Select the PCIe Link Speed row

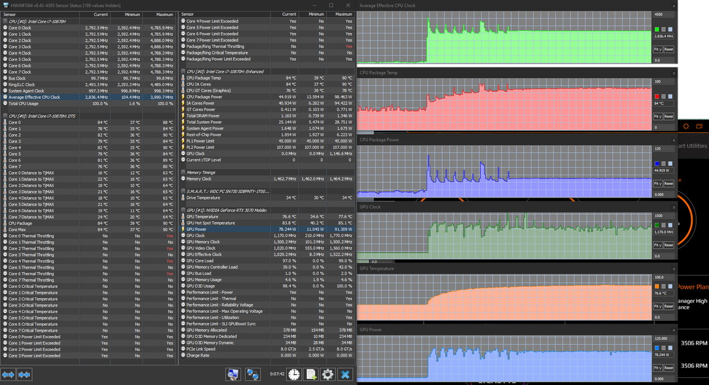tap(267, 349)
